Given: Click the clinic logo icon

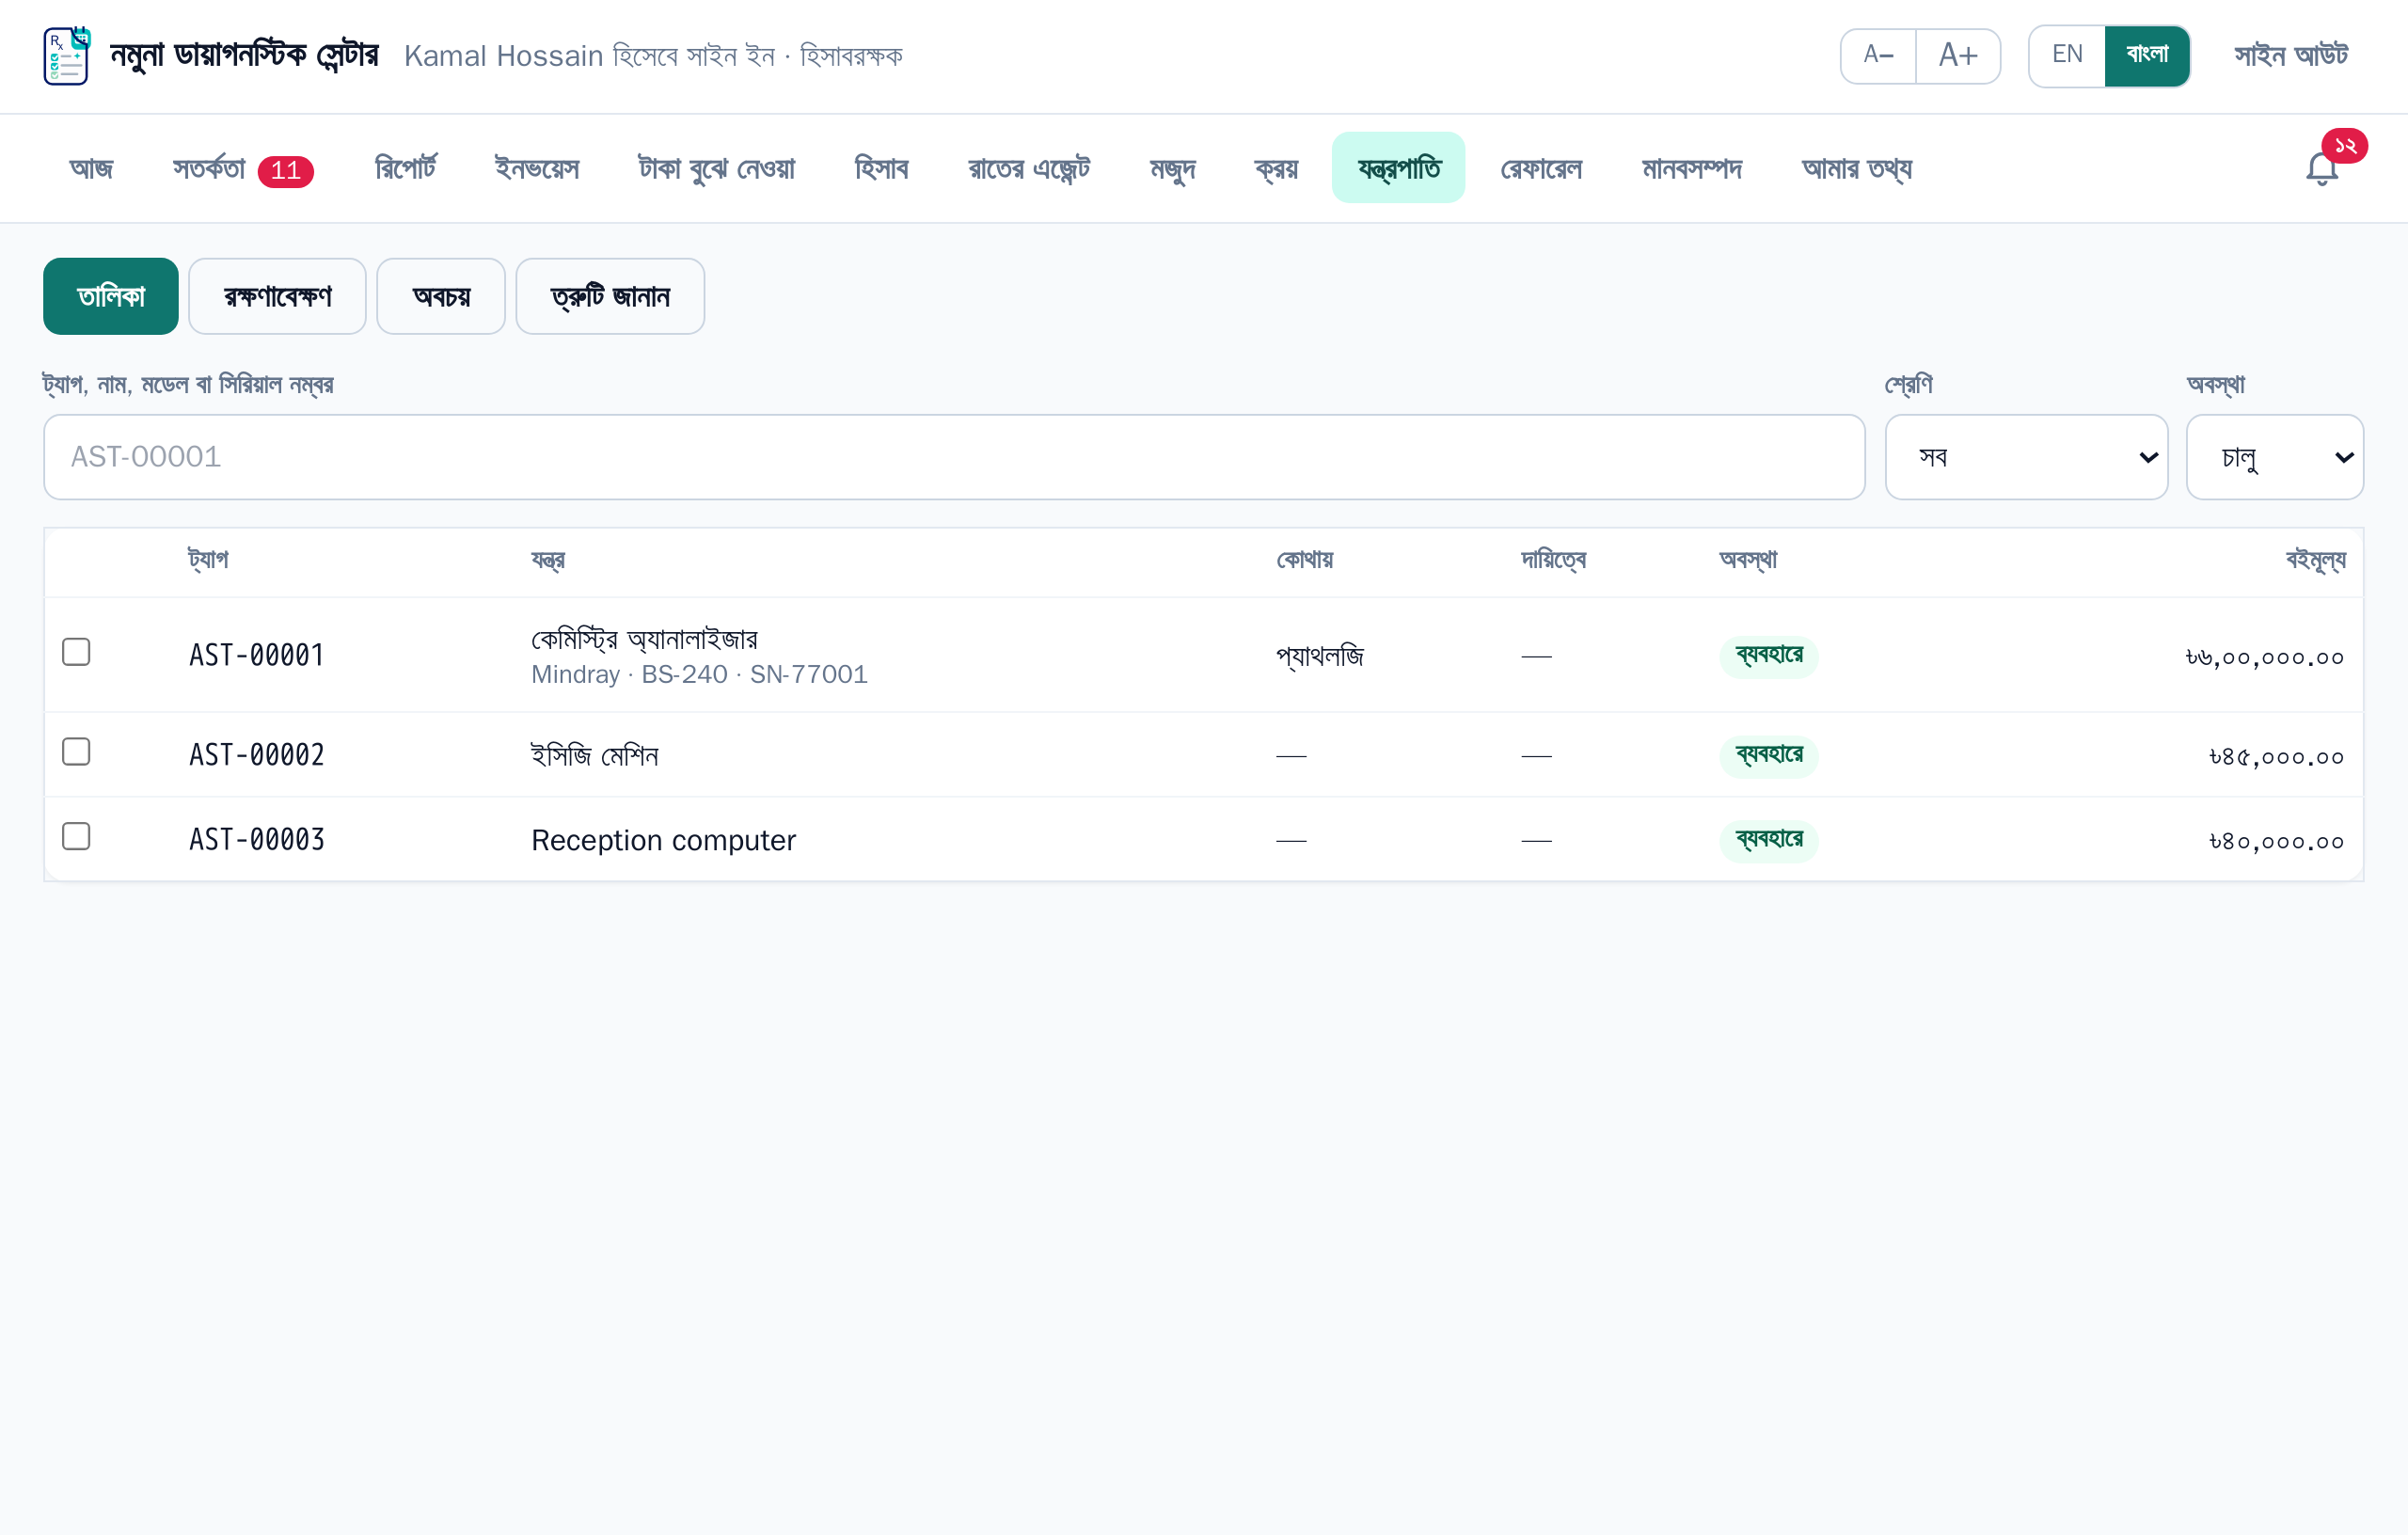Looking at the screenshot, I should point(67,56).
